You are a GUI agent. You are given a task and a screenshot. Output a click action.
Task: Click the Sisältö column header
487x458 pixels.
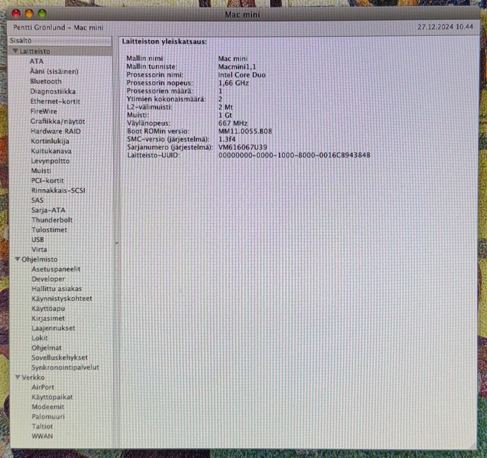coord(60,41)
